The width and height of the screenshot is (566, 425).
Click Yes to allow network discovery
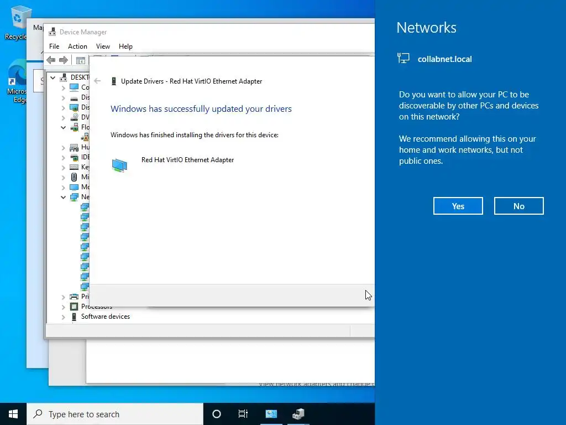(458, 206)
